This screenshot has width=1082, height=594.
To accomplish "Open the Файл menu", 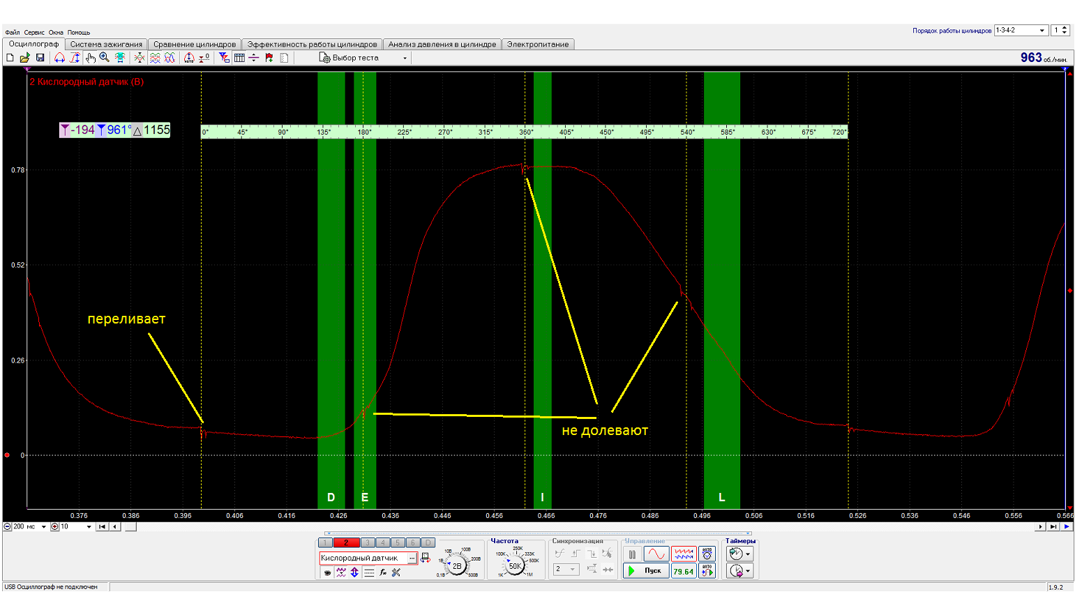I will point(12,33).
